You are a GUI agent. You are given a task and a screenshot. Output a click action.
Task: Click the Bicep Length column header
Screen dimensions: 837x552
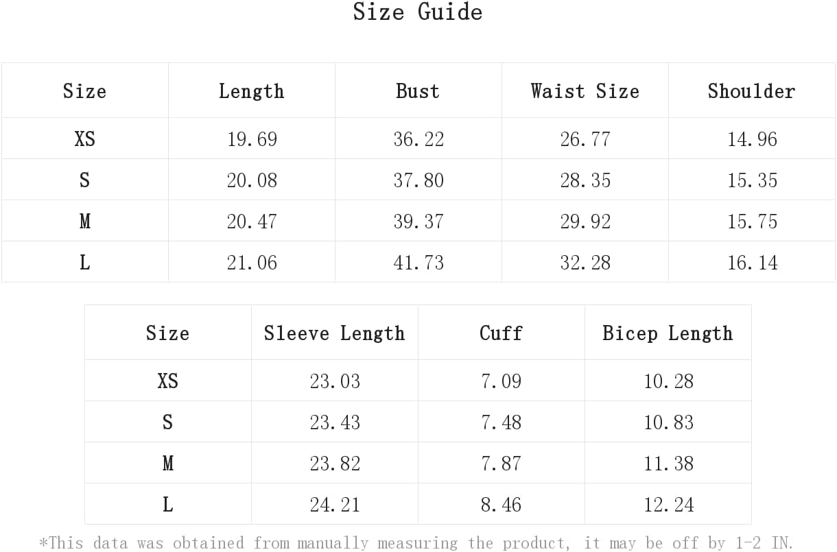click(668, 333)
